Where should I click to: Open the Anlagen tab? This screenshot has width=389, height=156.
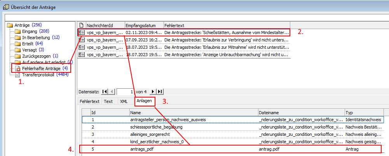(x=144, y=101)
